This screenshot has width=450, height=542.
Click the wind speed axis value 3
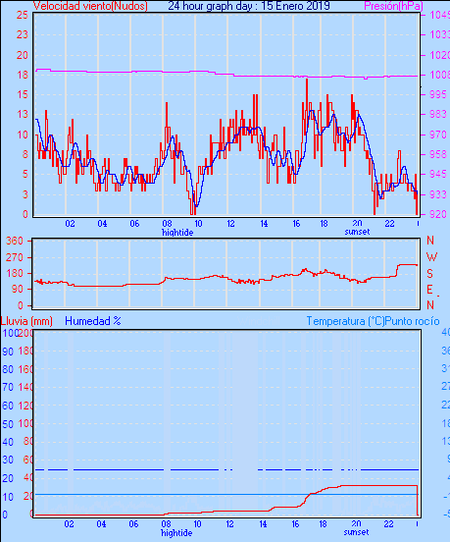coord(25,194)
